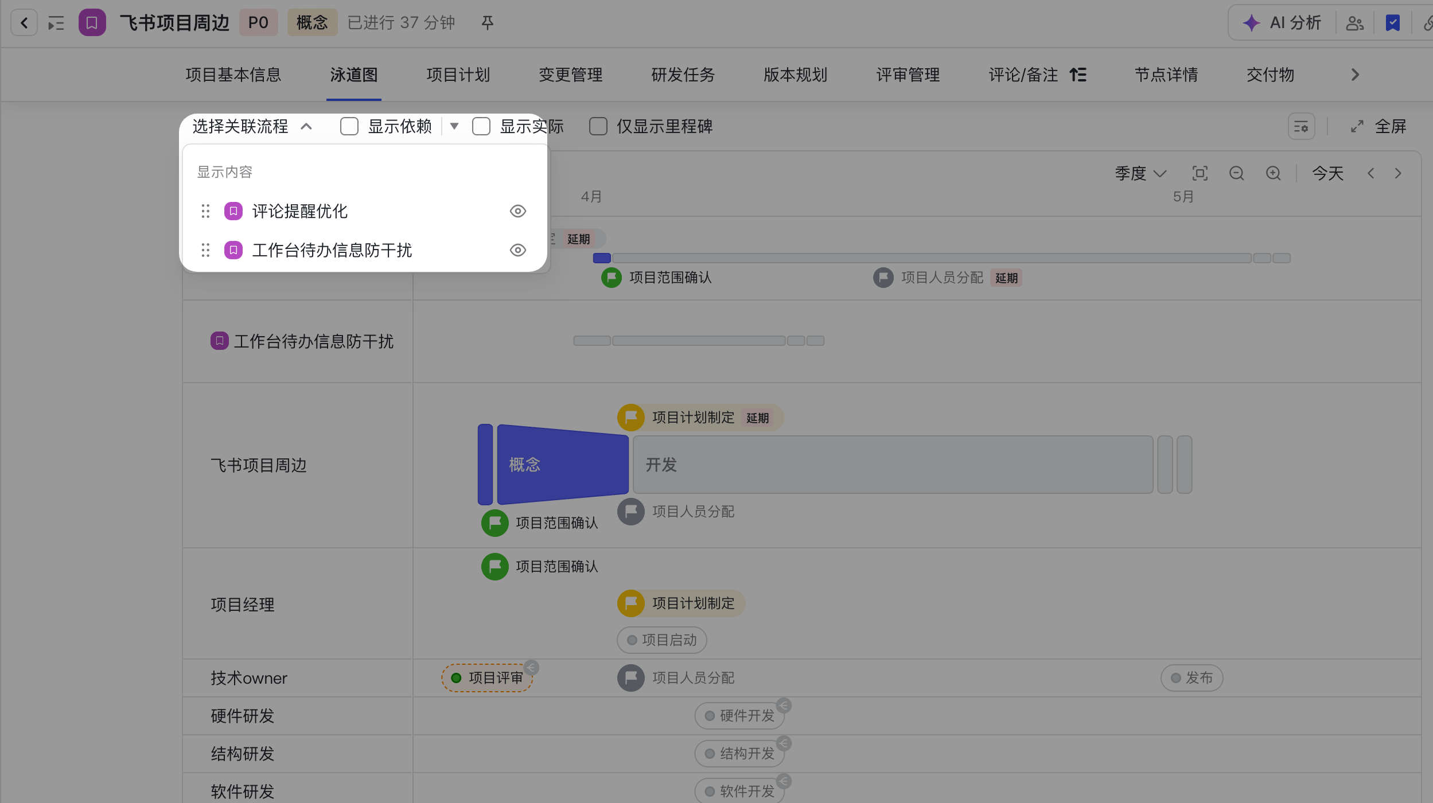1433x803 pixels.
Task: Open AI 分析 panel
Action: 1283,23
